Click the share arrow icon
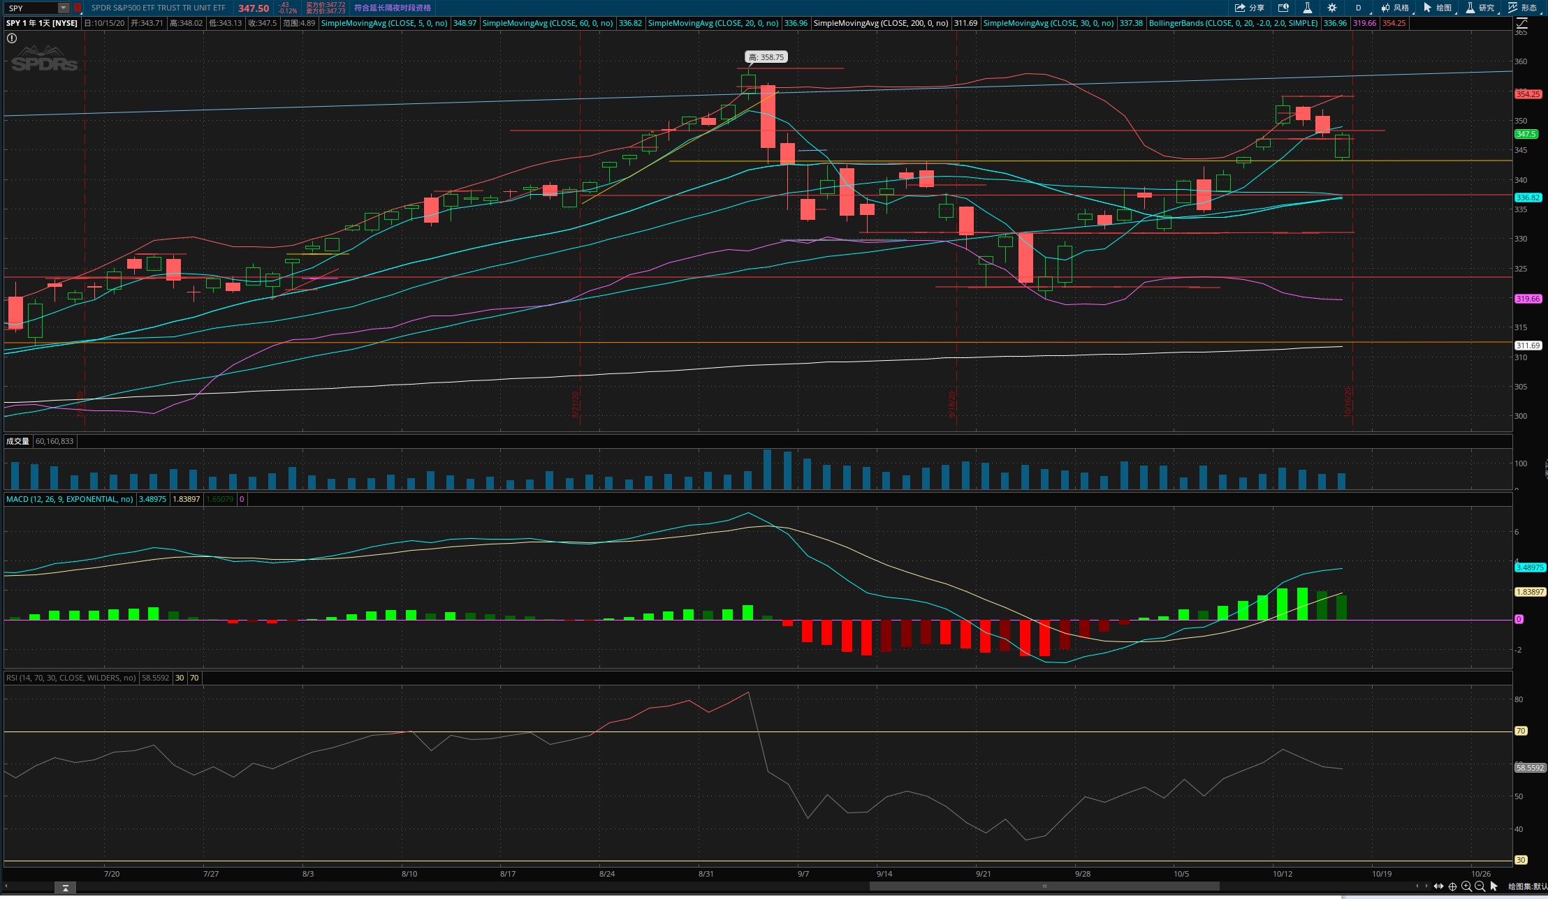Viewport: 1548px width, 899px height. pyautogui.click(x=1240, y=8)
